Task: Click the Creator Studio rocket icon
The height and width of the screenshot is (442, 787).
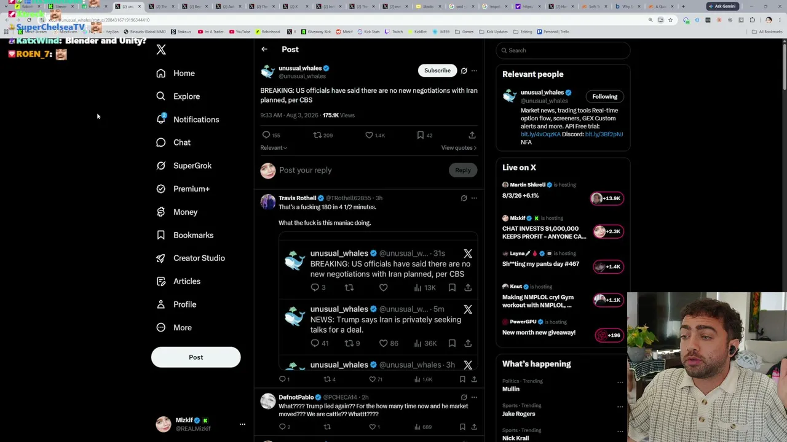Action: coord(161,258)
